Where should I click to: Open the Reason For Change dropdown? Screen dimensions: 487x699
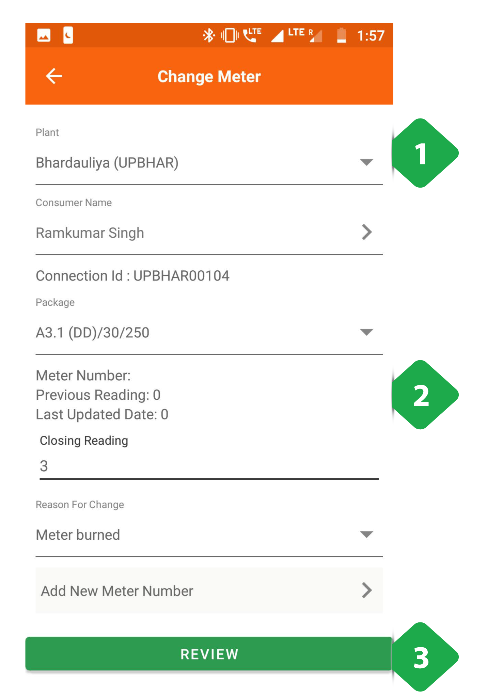[x=209, y=535]
